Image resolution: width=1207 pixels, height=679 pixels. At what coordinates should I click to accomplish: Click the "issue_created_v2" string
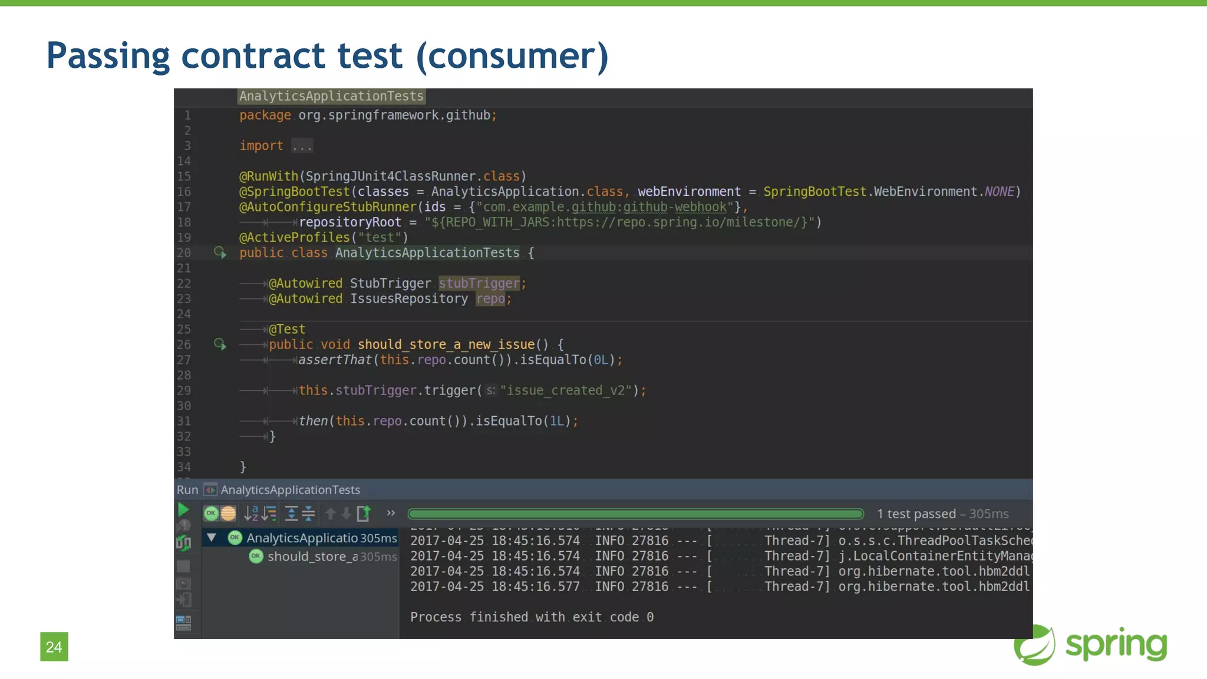[x=566, y=391]
